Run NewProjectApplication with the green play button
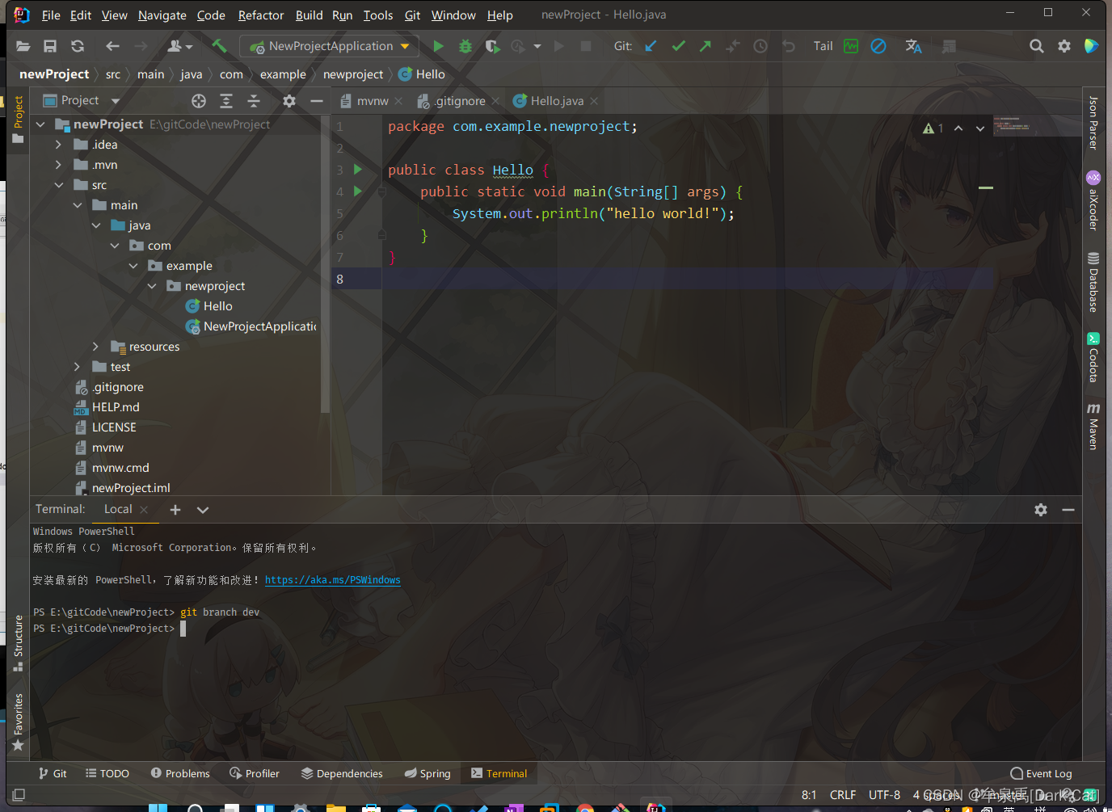This screenshot has width=1112, height=812. coord(438,46)
